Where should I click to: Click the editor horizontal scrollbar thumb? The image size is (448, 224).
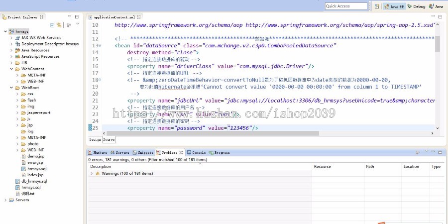point(213,133)
